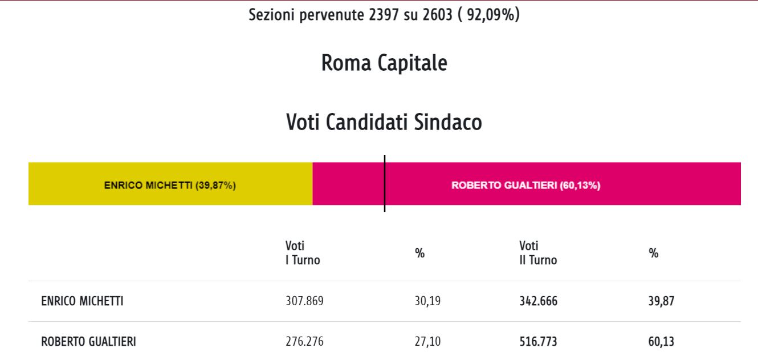Click the 'Voti I Turno' column header
Screen dimensions: 758x356
303,253
